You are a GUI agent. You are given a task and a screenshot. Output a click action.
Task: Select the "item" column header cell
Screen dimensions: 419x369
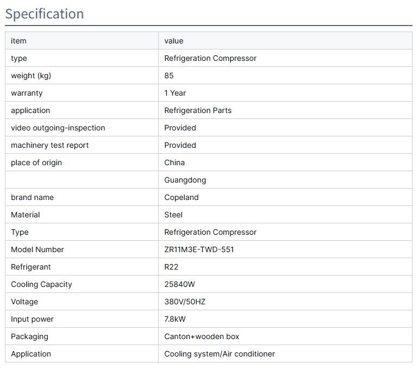(x=18, y=41)
